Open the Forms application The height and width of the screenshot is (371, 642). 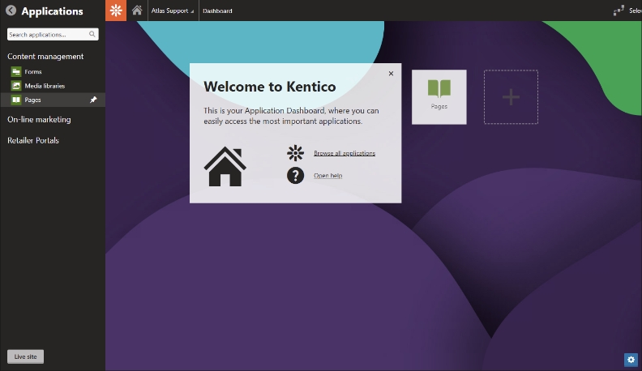tap(32, 72)
